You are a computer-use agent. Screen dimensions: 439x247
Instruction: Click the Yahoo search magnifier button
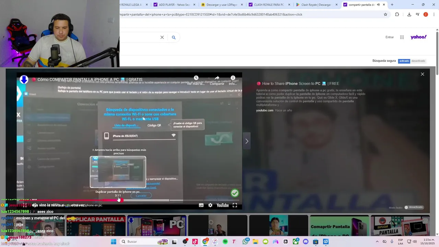coord(174,37)
